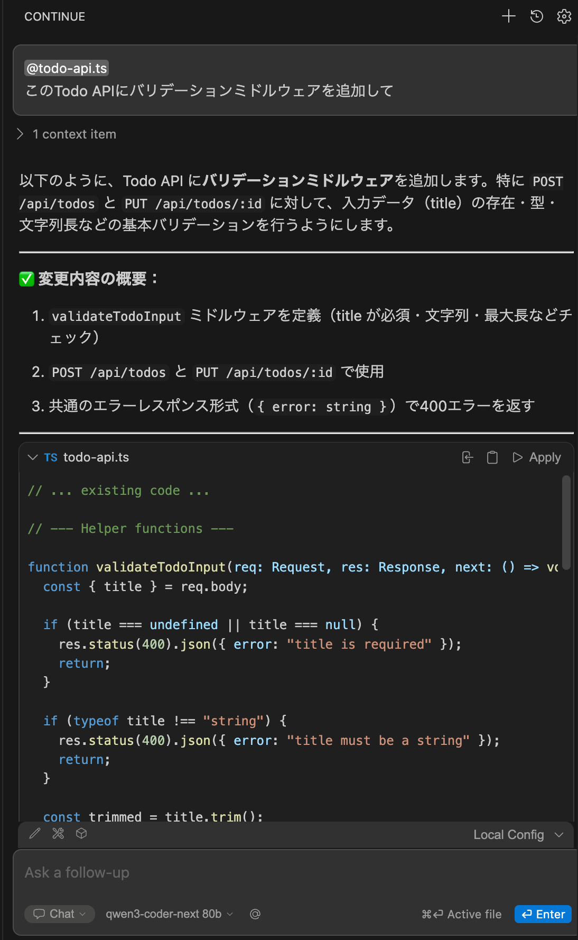Click the cube icon next to the wrench
Viewport: 578px width, 940px height.
(x=81, y=834)
